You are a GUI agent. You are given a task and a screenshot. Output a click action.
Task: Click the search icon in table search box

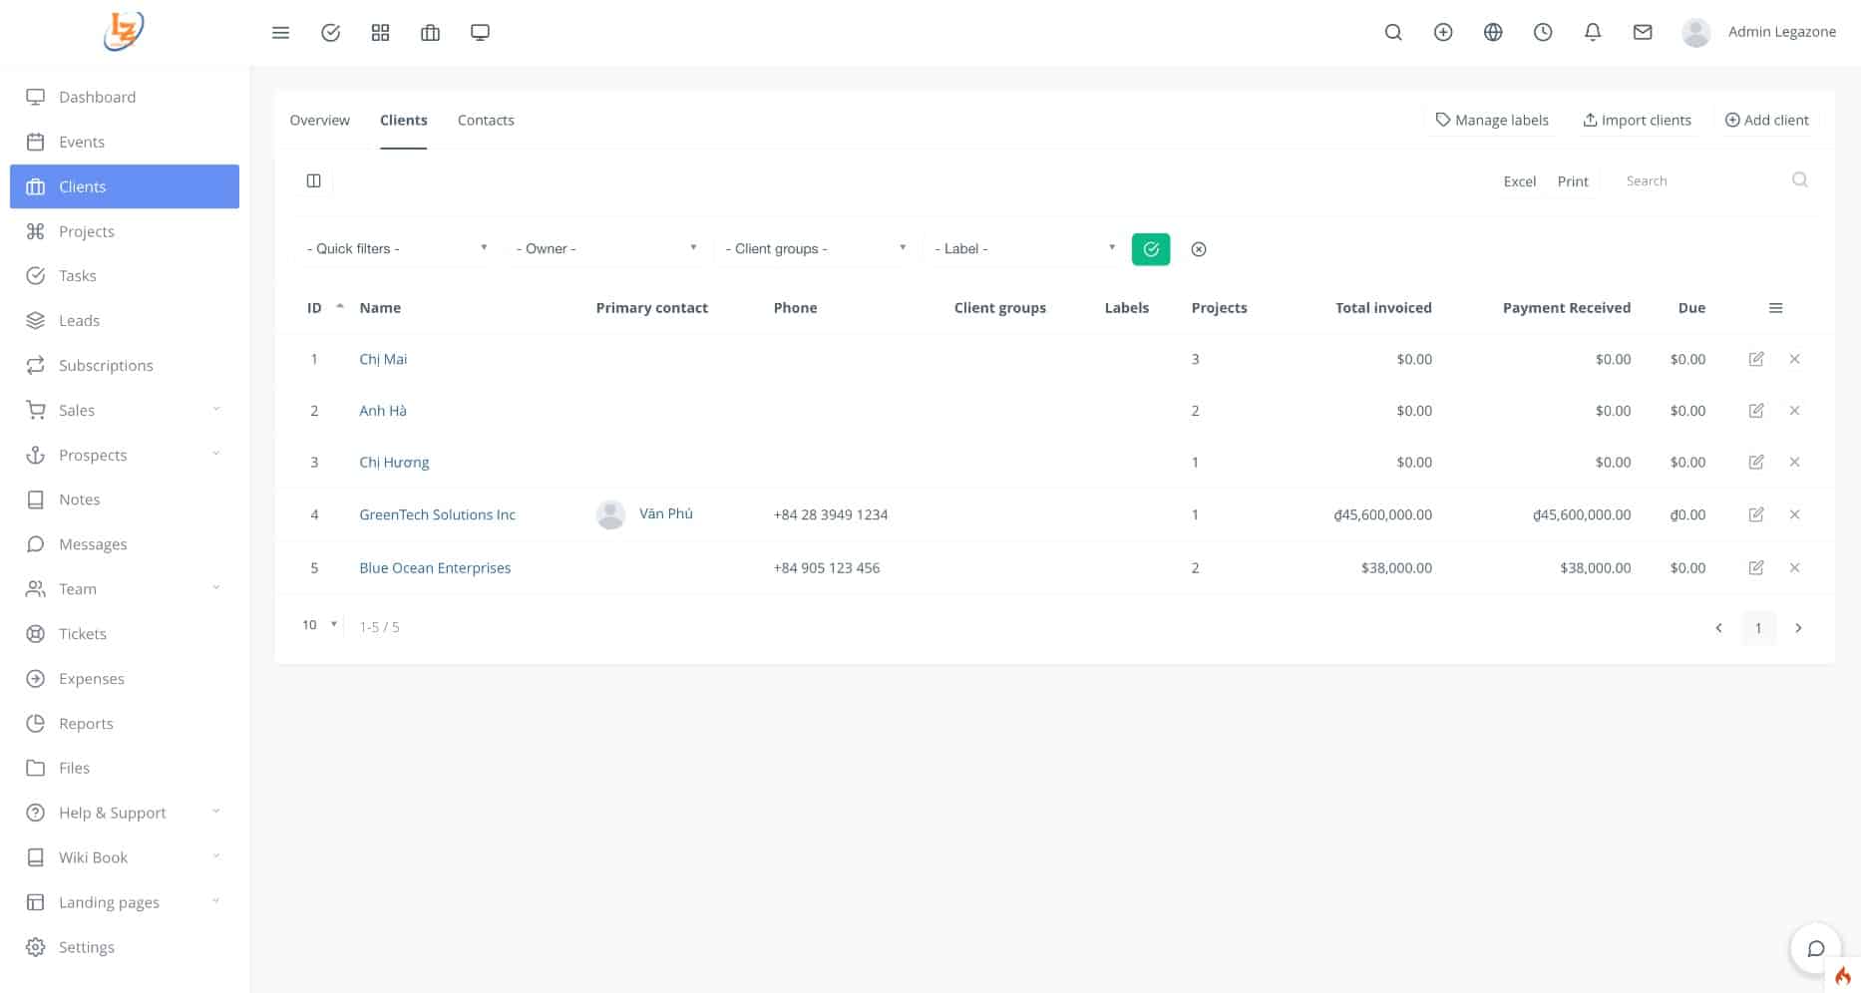click(x=1799, y=180)
